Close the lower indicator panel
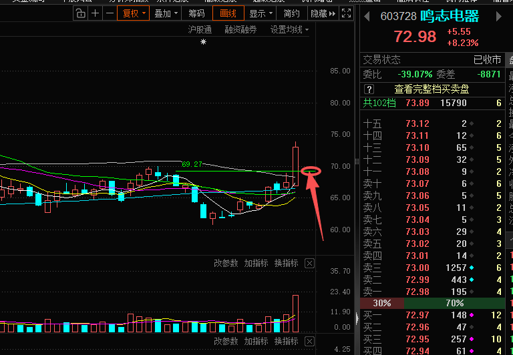The height and width of the screenshot is (355, 513). (309, 341)
